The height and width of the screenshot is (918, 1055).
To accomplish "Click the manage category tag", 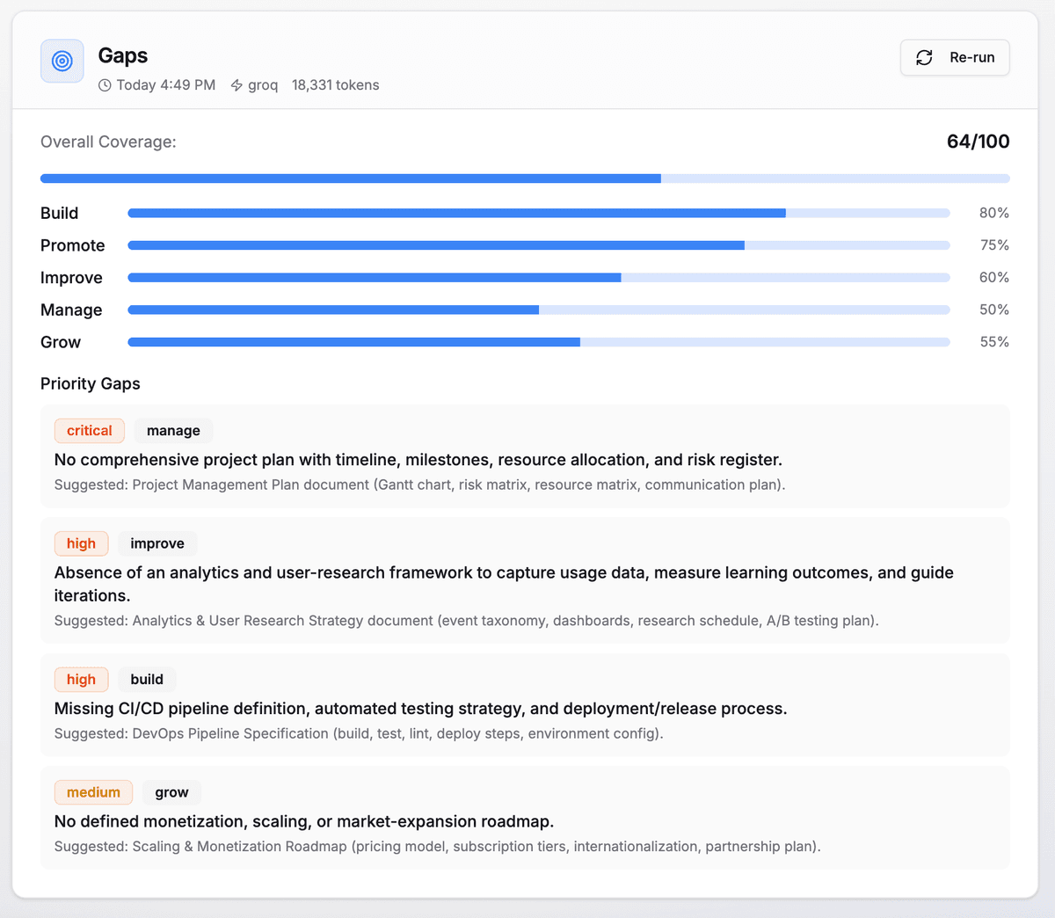I will pos(173,430).
